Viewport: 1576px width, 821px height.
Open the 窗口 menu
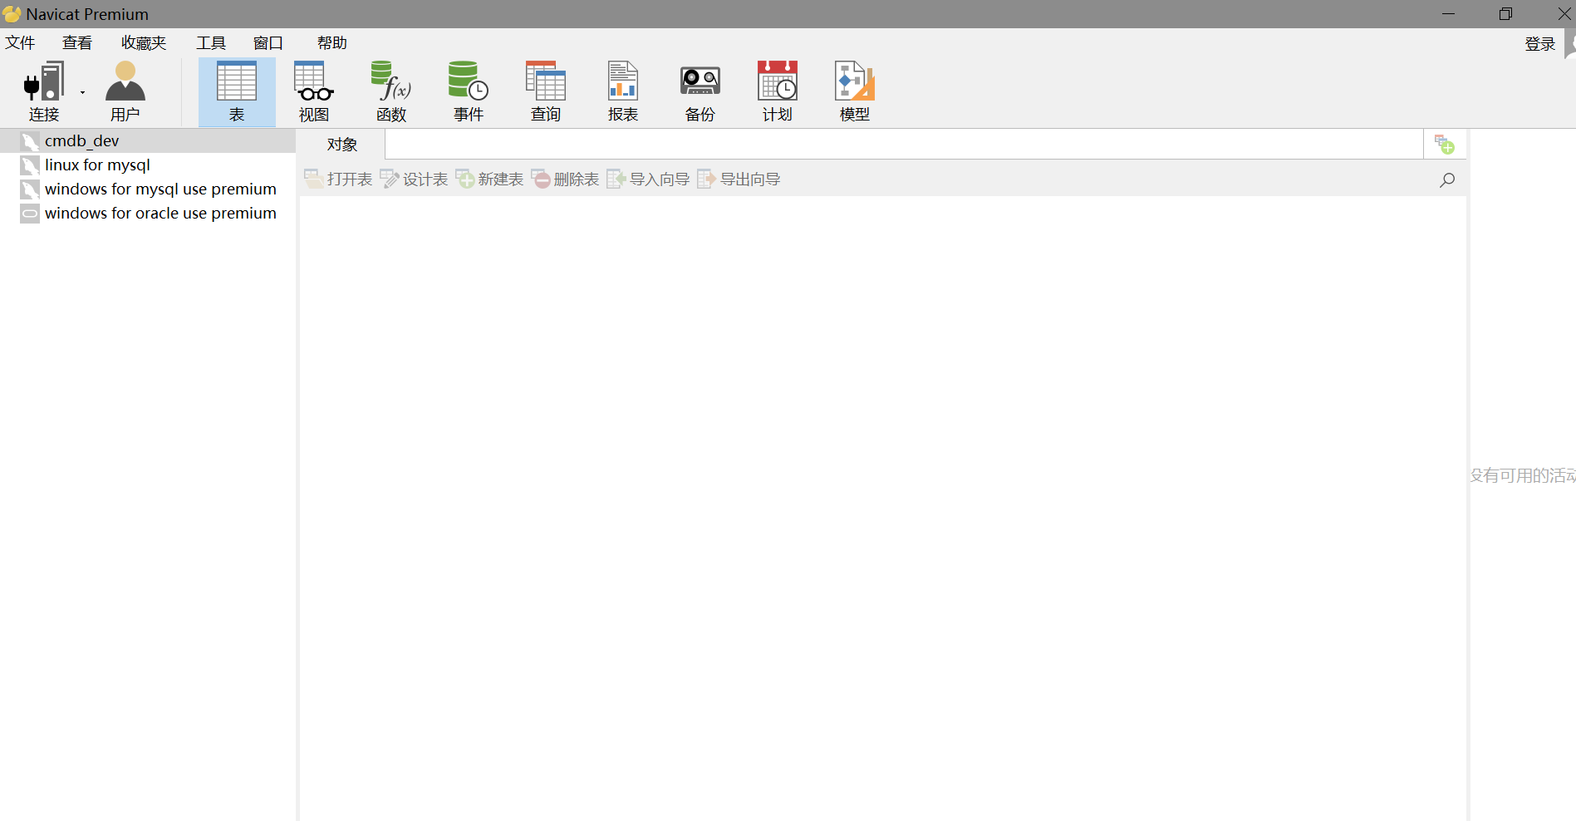(268, 43)
